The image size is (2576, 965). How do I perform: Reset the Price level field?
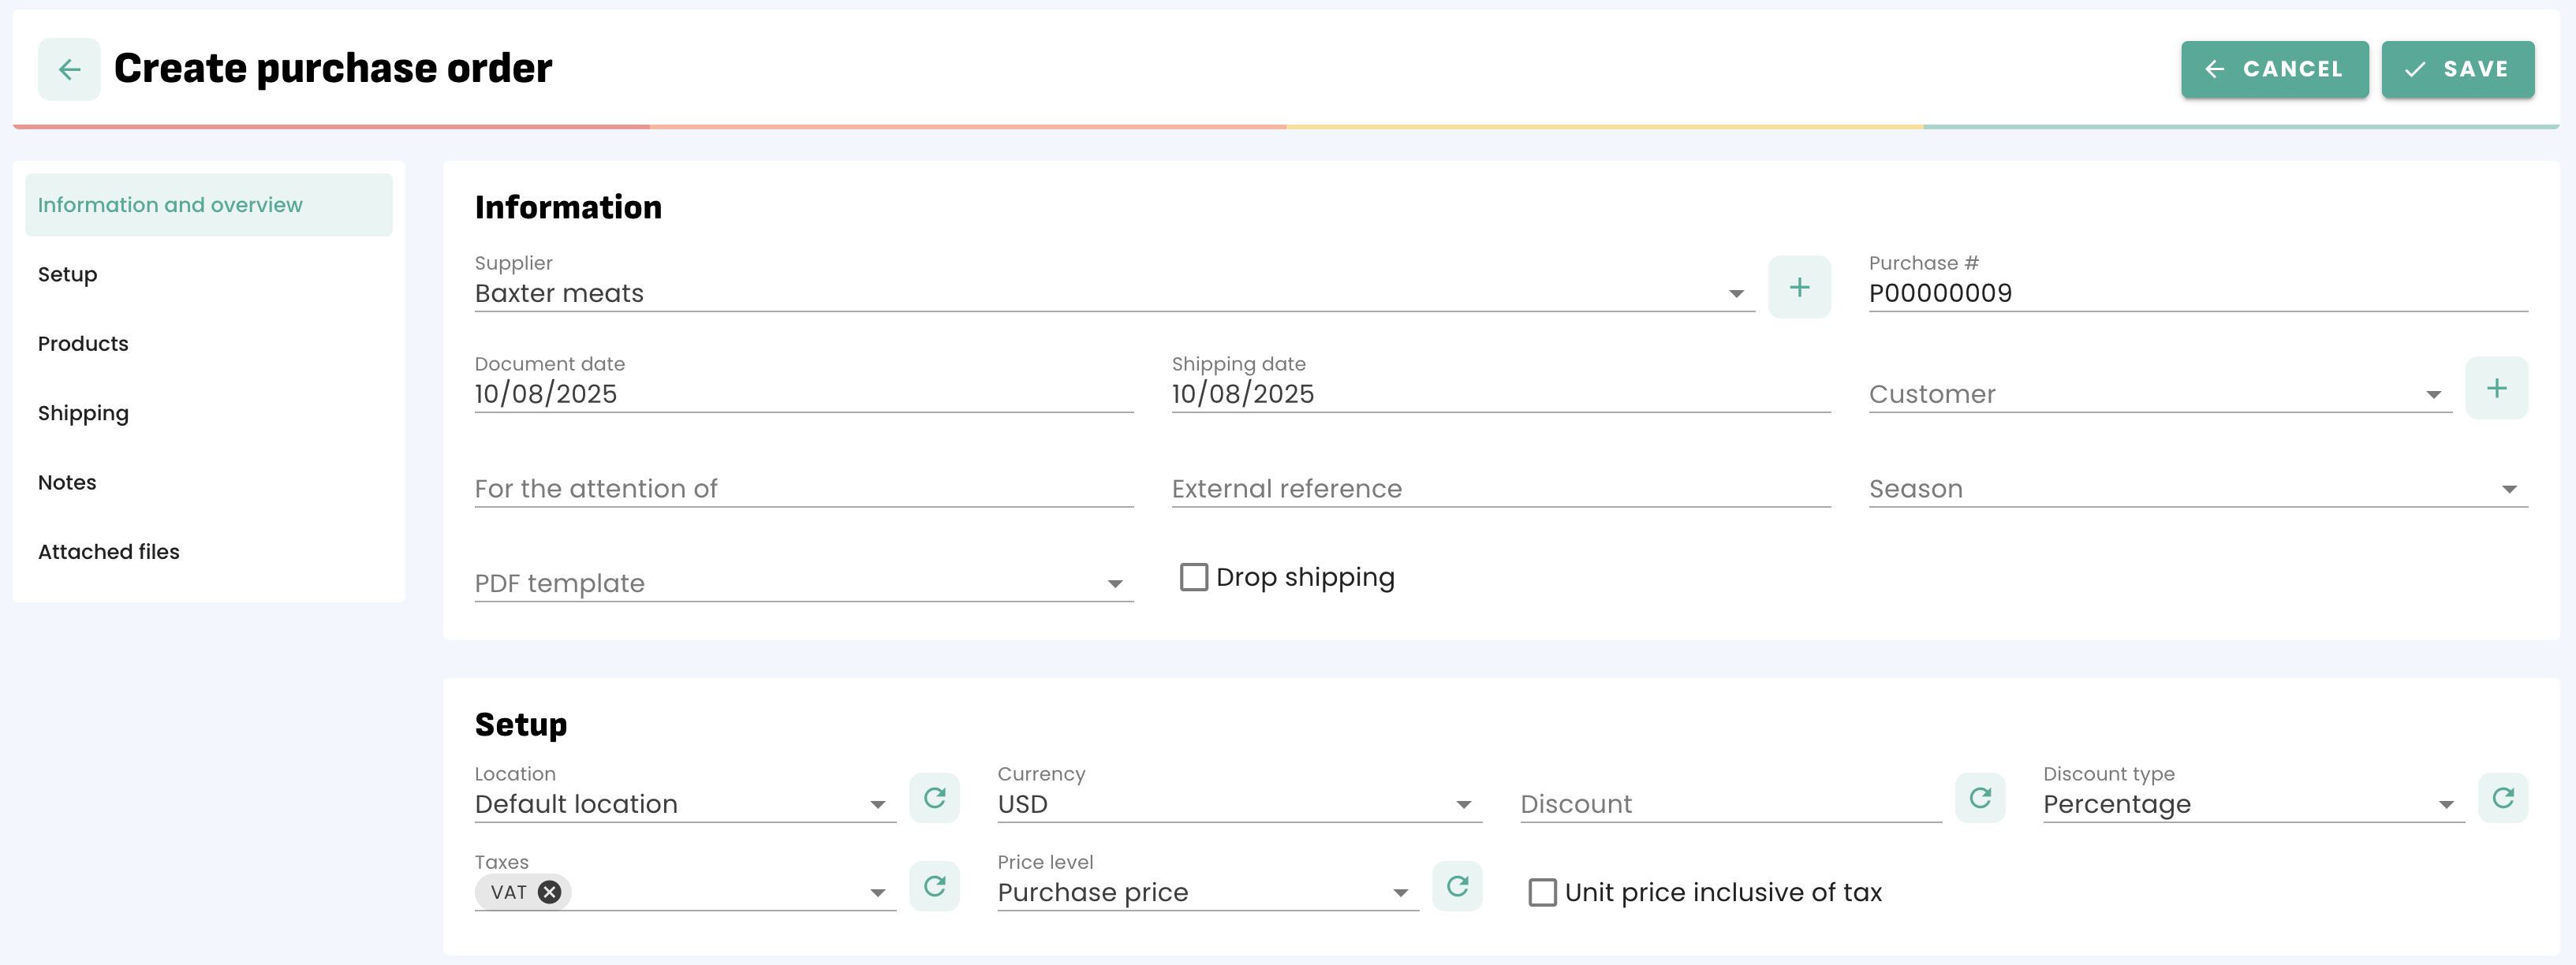pos(1456,886)
